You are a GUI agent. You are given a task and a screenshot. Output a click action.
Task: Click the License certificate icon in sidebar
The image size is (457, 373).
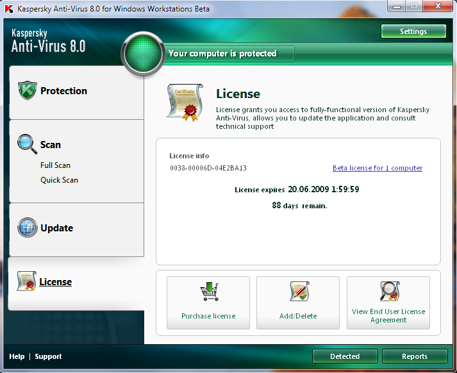point(26,281)
